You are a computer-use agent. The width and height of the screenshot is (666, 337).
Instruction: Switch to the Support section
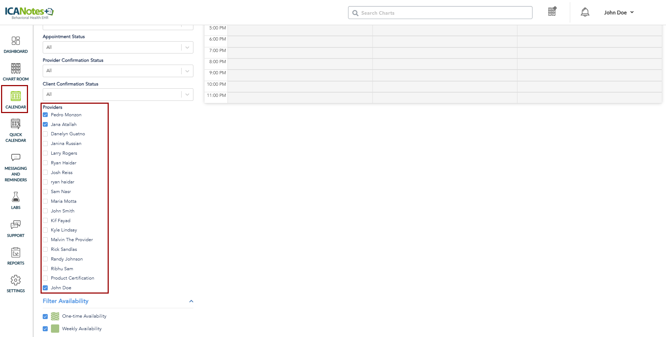tap(16, 228)
